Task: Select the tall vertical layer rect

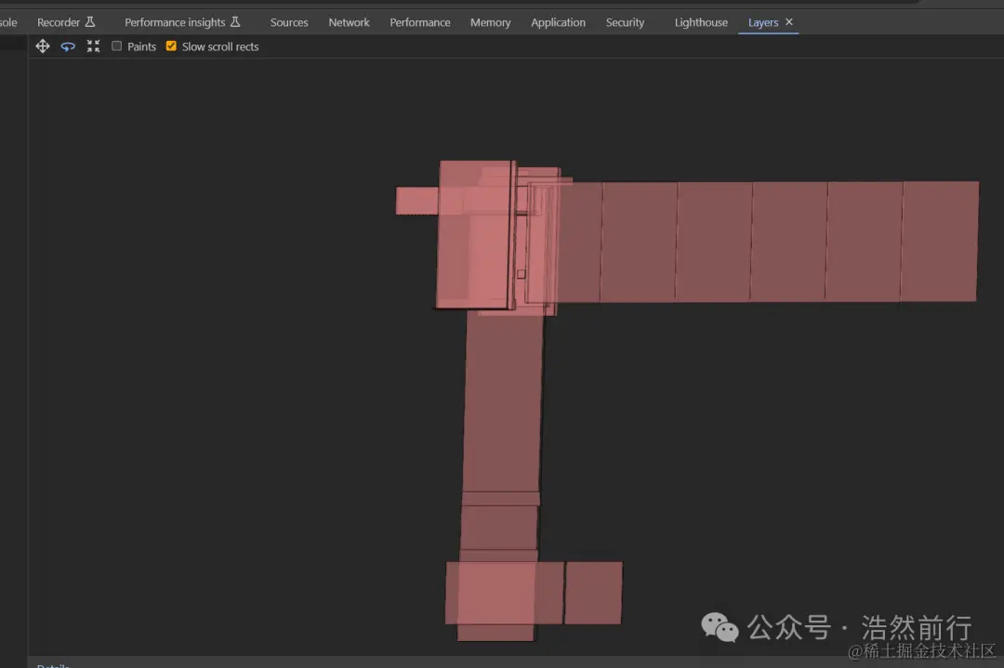Action: [x=503, y=403]
